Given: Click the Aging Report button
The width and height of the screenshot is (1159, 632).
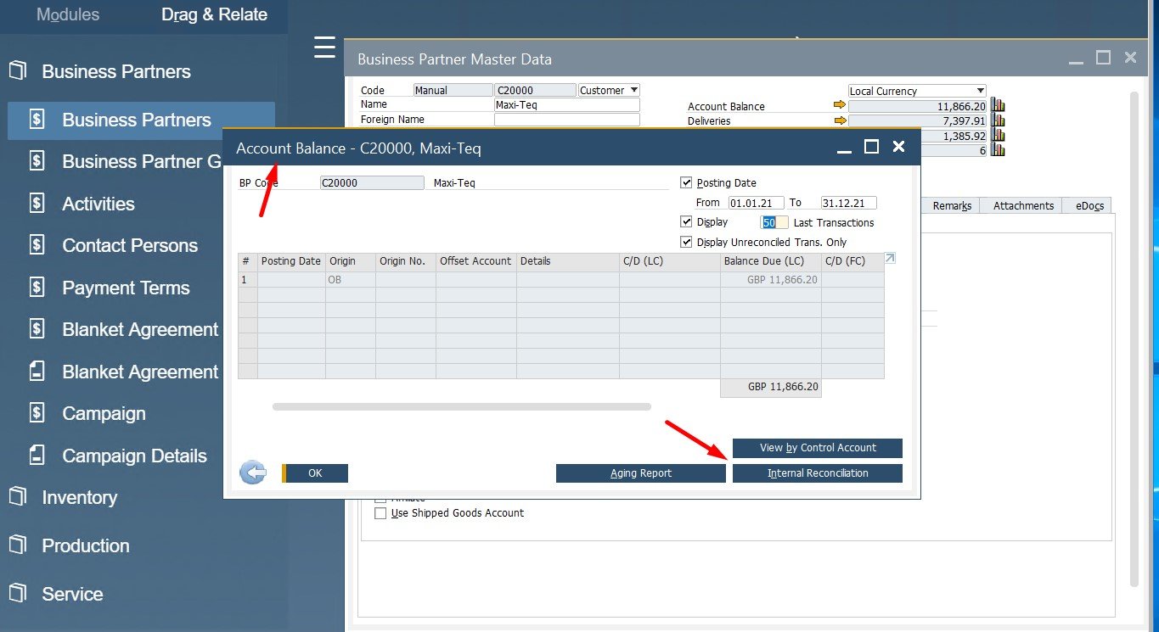Looking at the screenshot, I should (x=640, y=473).
